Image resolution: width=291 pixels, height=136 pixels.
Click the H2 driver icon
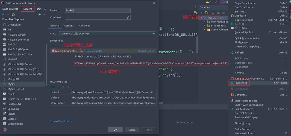(4, 30)
